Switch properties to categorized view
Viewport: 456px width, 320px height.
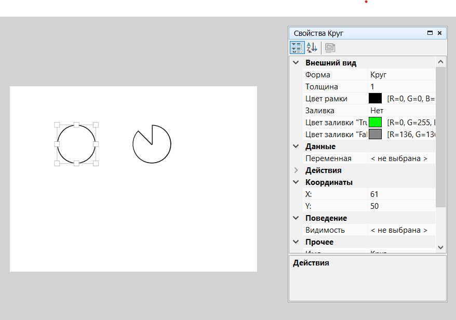tap(297, 48)
